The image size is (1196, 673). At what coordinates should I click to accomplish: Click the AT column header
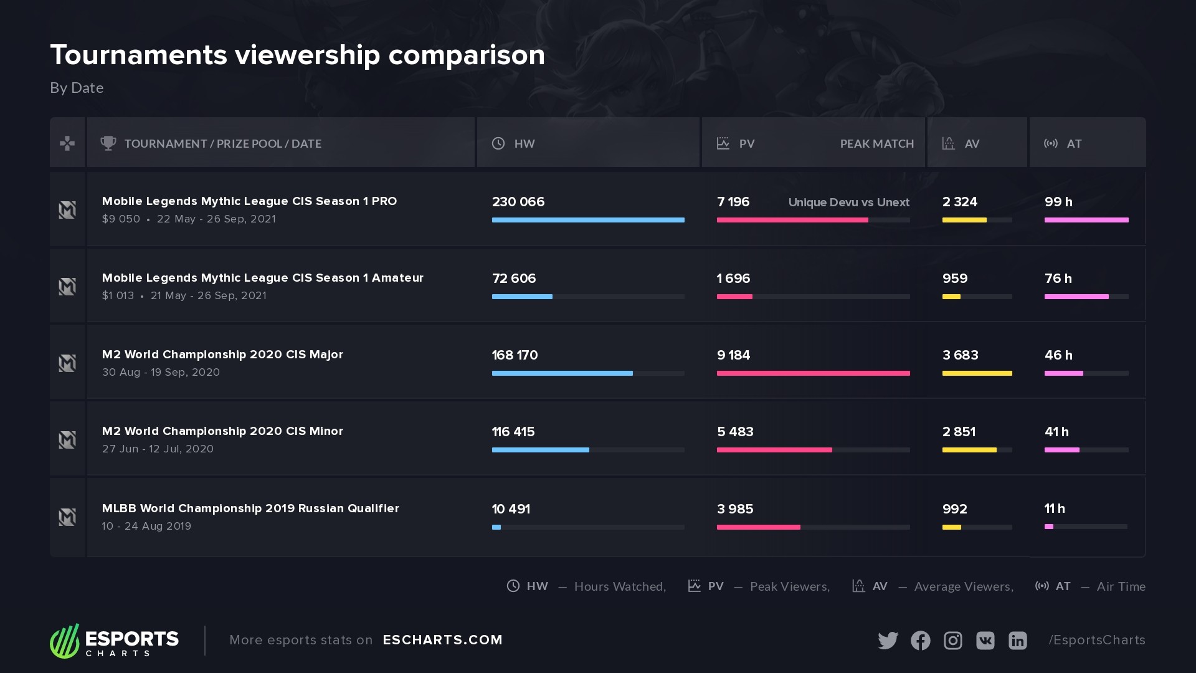coord(1074,143)
